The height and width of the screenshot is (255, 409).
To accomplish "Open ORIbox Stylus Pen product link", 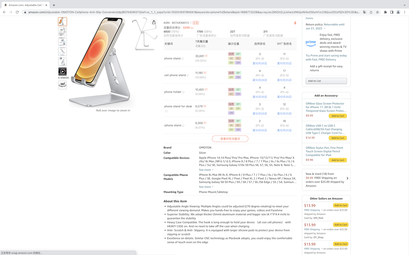I will tap(325, 151).
